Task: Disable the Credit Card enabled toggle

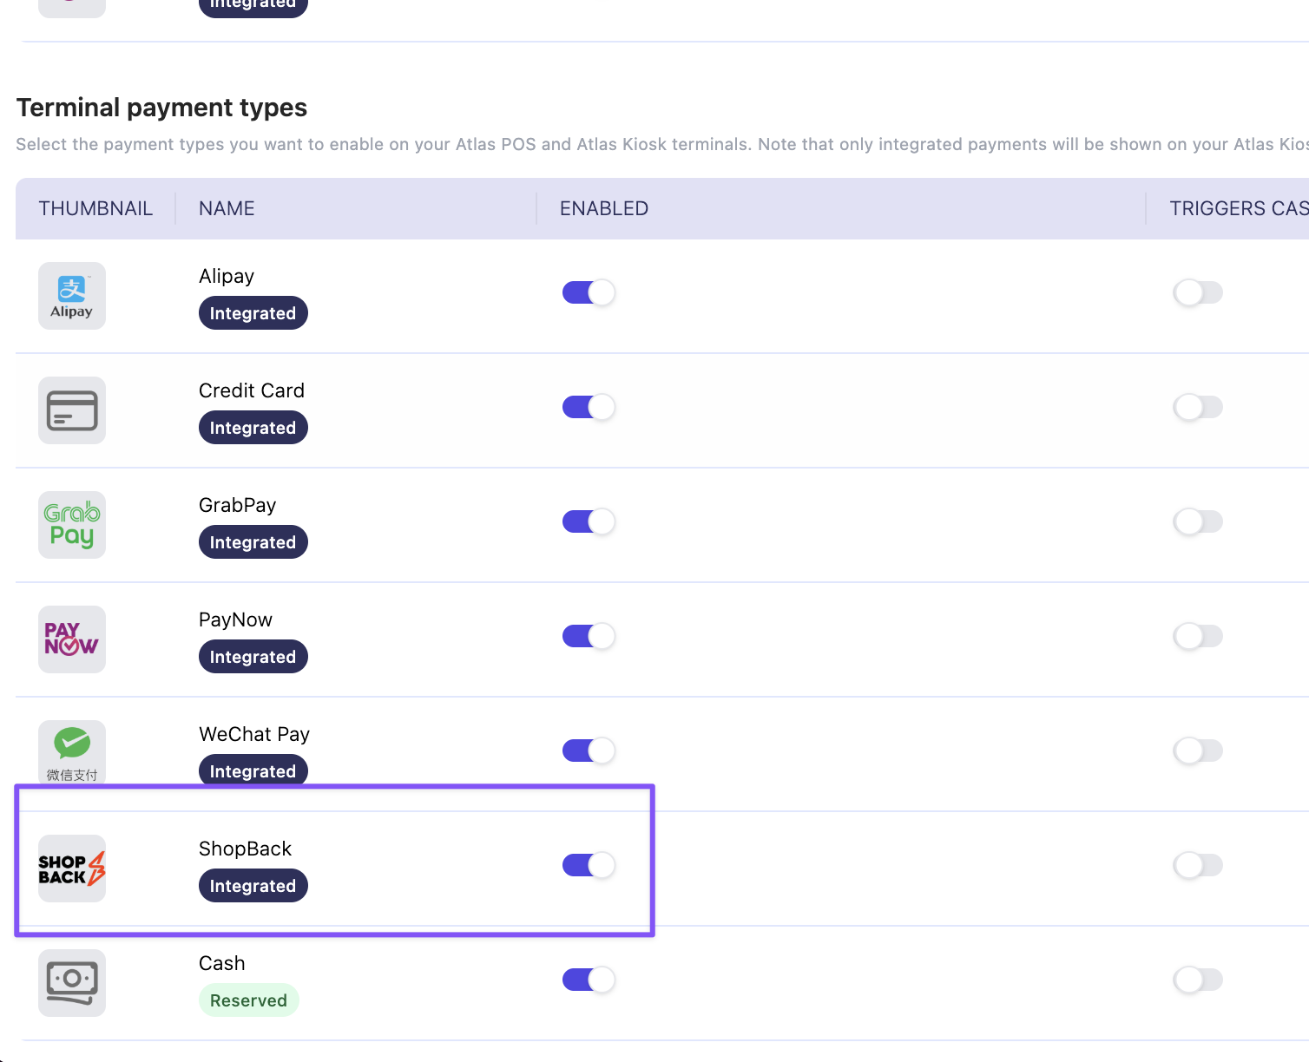Action: 589,407
